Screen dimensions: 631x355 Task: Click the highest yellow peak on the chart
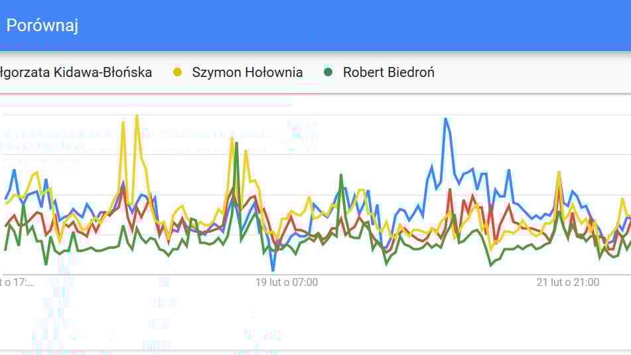(x=137, y=116)
